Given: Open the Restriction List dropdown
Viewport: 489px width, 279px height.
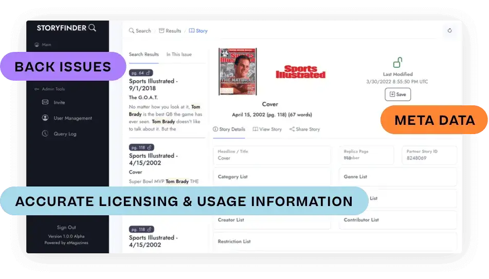Looking at the screenshot, I should (335, 241).
